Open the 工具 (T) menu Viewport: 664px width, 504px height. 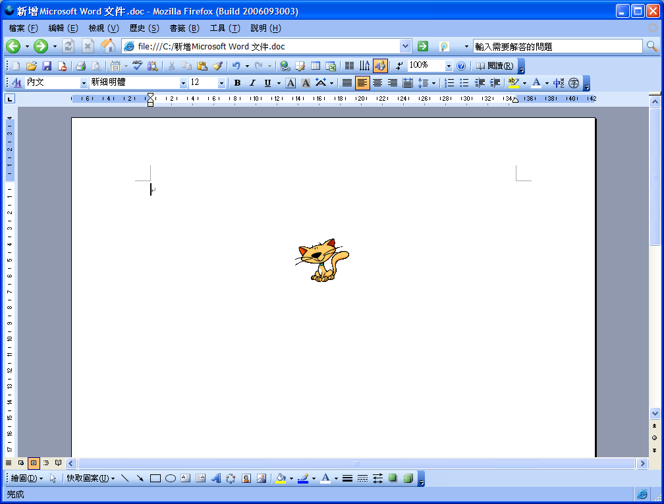225,28
